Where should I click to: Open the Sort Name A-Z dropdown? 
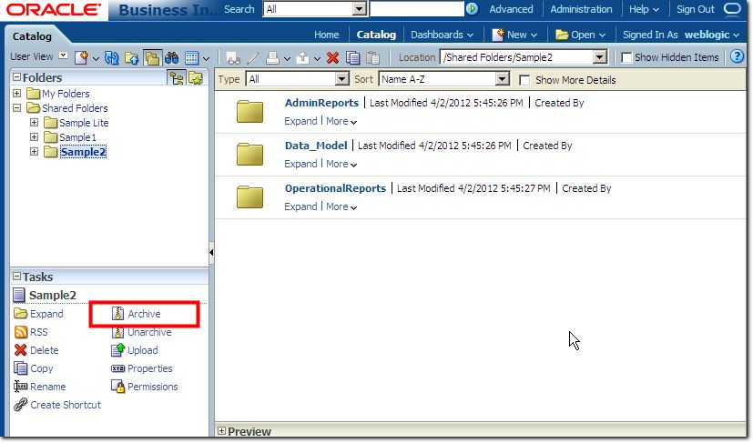tap(502, 80)
